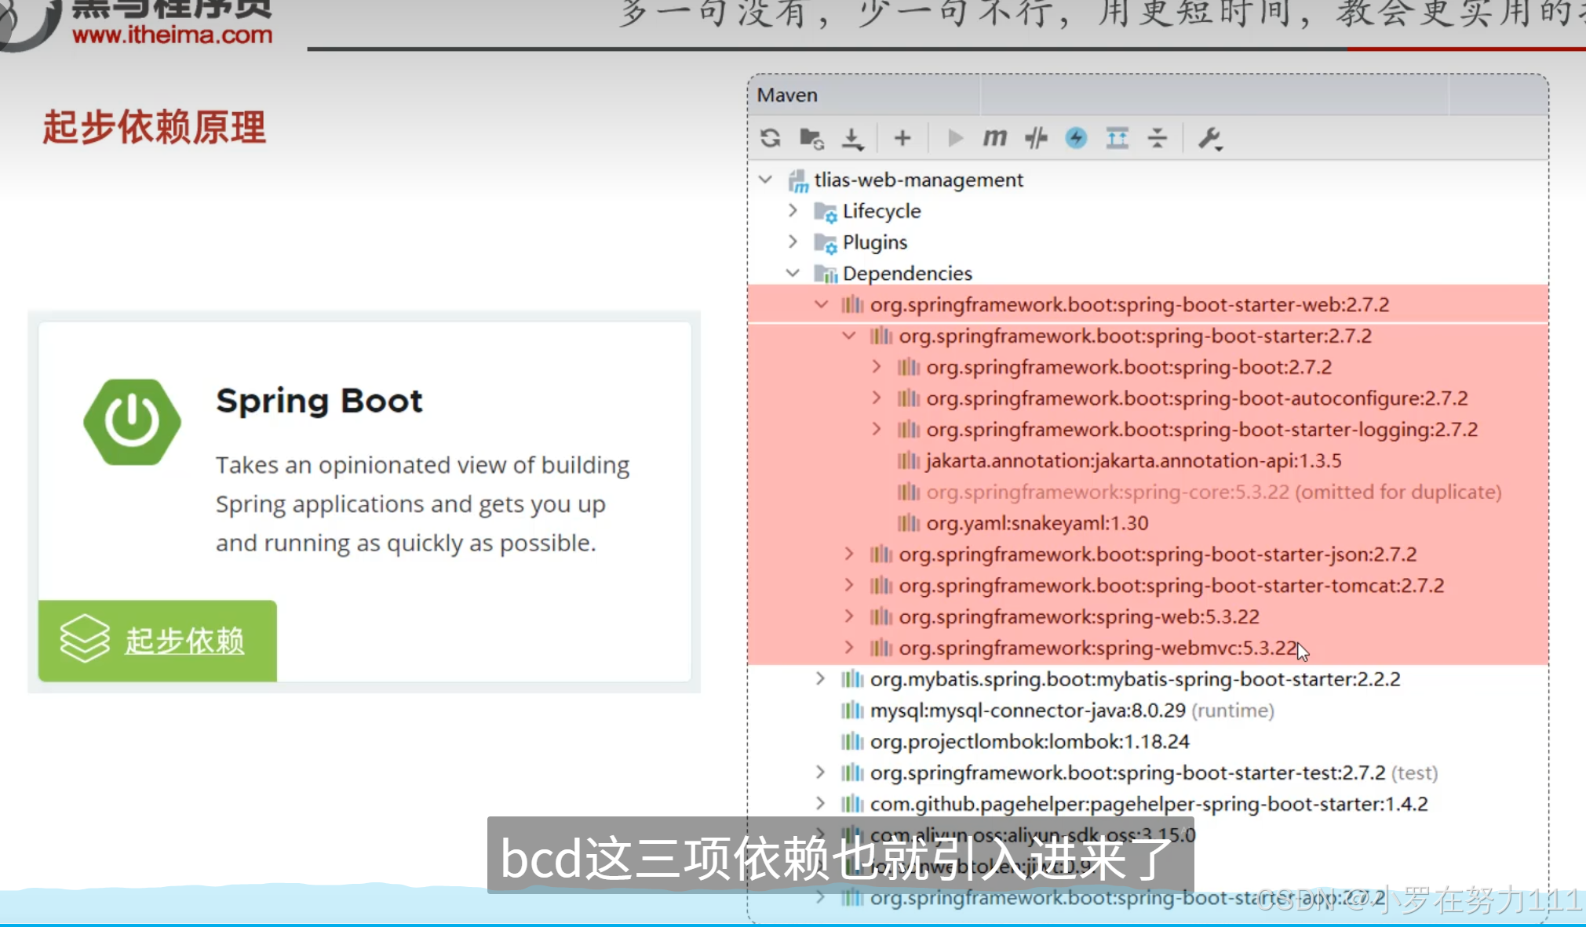This screenshot has height=927, width=1586.
Task: Open Maven Settings wrench icon
Action: click(1210, 139)
